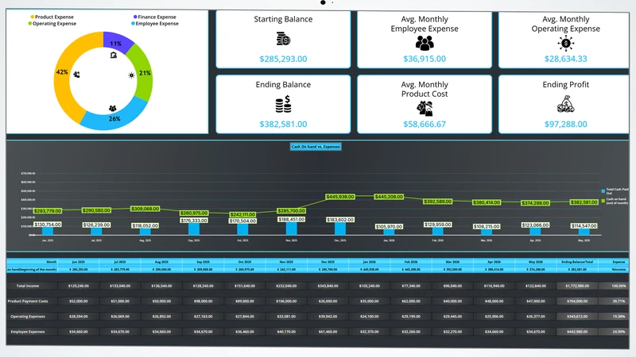The height and width of the screenshot is (357, 636).
Task: Select Finance Expense legend entry
Action: tap(154, 17)
